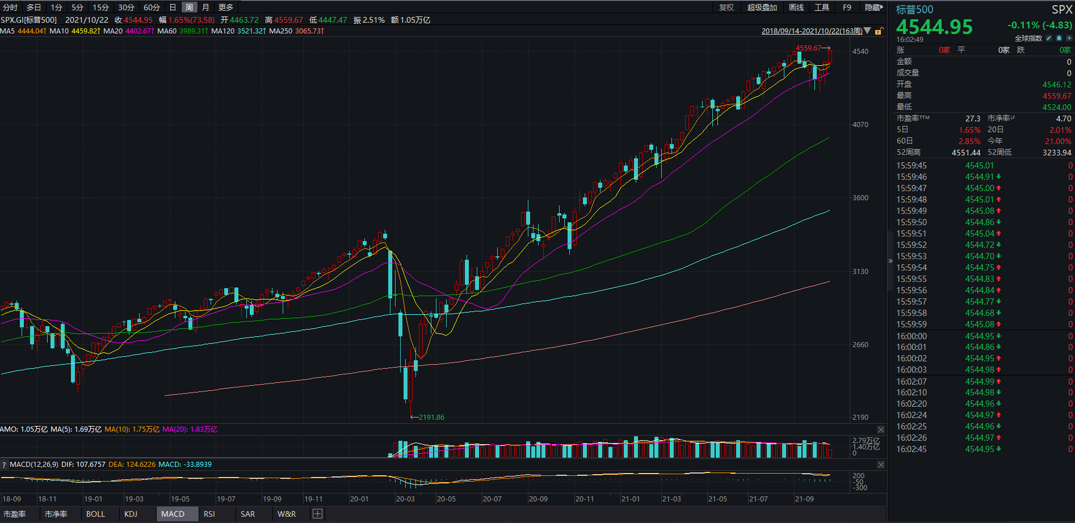Switch to the 分时 intraday view
This screenshot has width=1075, height=523.
coord(10,7)
